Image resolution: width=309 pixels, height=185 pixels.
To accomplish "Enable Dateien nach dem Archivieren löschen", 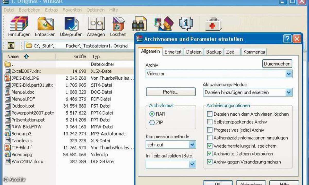I will click(x=210, y=114).
